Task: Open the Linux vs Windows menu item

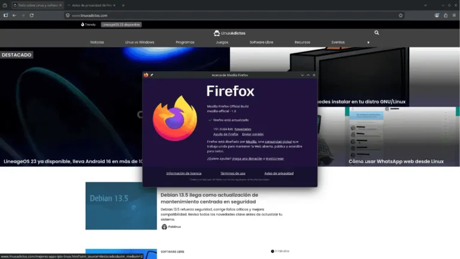Action: point(140,43)
